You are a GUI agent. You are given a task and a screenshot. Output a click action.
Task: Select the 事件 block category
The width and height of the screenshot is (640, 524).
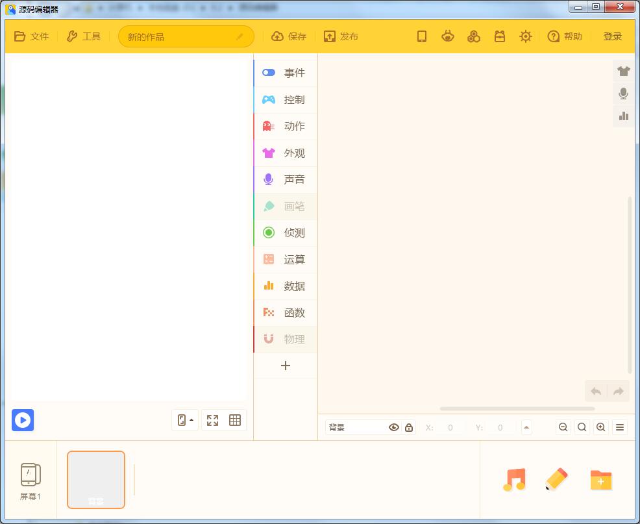click(x=286, y=73)
